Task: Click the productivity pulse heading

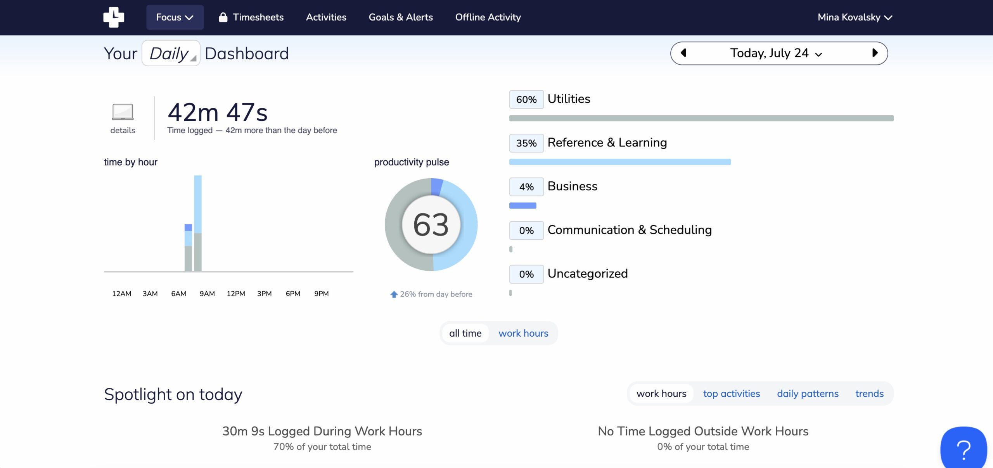Action: click(x=412, y=162)
